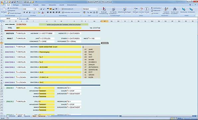This screenshot has width=198, height=120.
Task: Open the Standard number format dropdown
Action: (x=97, y=9)
